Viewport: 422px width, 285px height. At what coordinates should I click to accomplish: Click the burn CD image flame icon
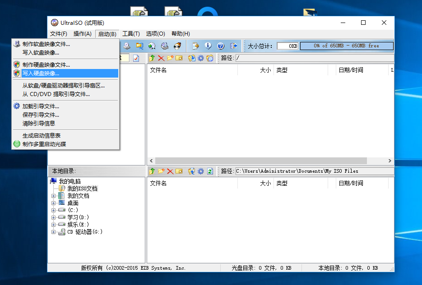[178, 46]
